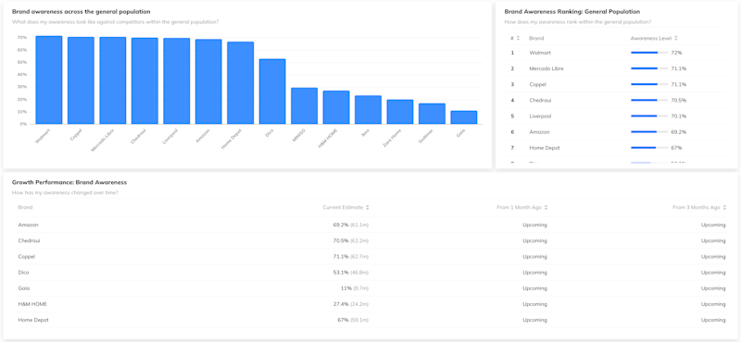This screenshot has height=342, width=741.
Task: Click Home Depot row in growth table
Action: click(370, 321)
